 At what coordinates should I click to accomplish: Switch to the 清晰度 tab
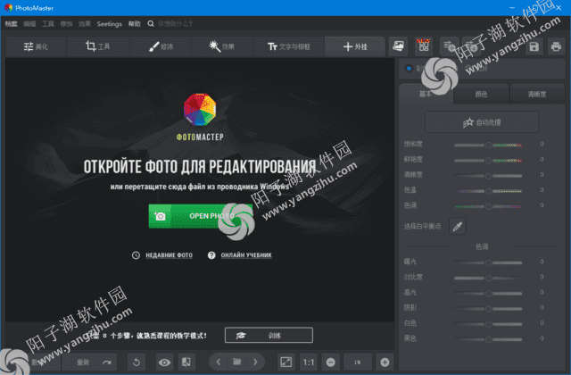pyautogui.click(x=537, y=94)
